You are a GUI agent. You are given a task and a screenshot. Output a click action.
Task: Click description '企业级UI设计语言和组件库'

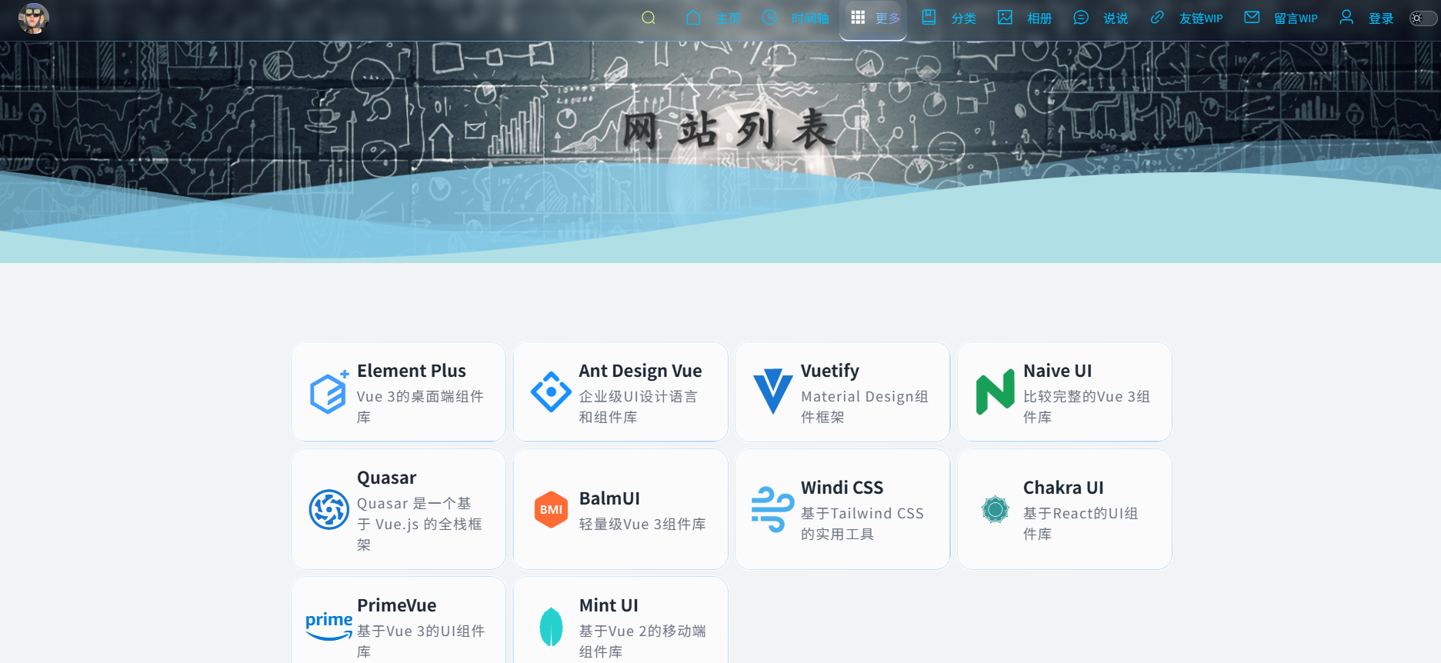[x=639, y=406]
